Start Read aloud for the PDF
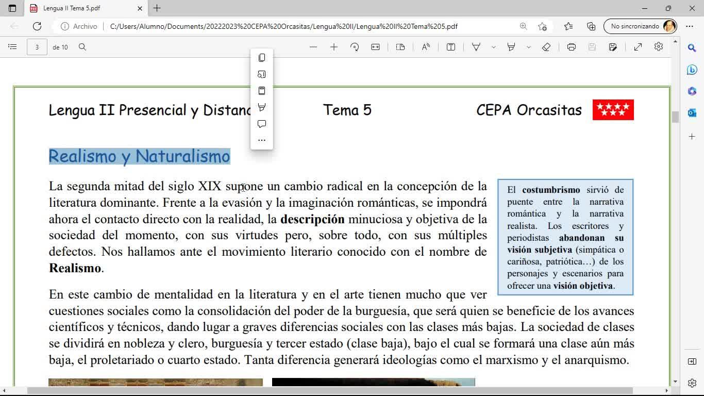This screenshot has height=396, width=704. coord(426,47)
